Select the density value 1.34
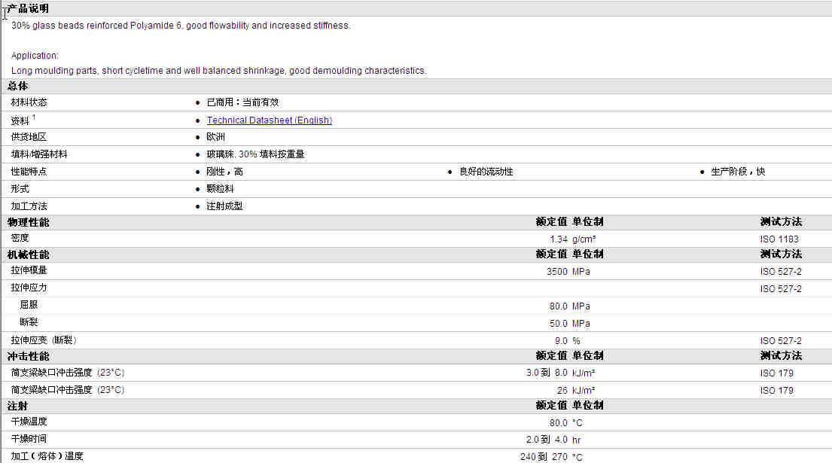832x463 pixels. click(558, 239)
